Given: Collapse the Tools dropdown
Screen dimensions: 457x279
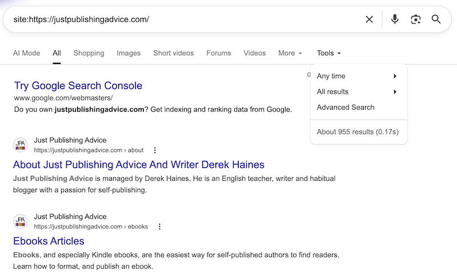Looking at the screenshot, I should (329, 53).
